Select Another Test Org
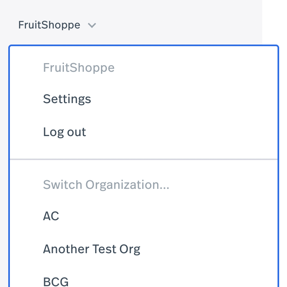 click(x=92, y=249)
